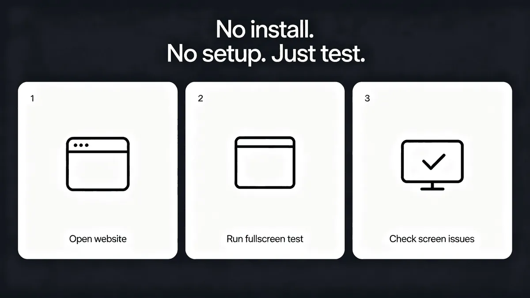This screenshot has height=298, width=530.
Task: Click the checkmark inside the monitor
Action: pos(434,162)
